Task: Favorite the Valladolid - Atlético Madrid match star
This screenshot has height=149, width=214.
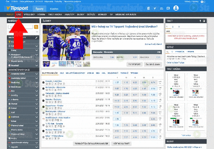Action: pos(47,96)
